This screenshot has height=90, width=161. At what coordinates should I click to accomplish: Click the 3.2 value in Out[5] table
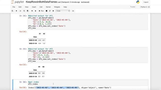pos(39,73)
